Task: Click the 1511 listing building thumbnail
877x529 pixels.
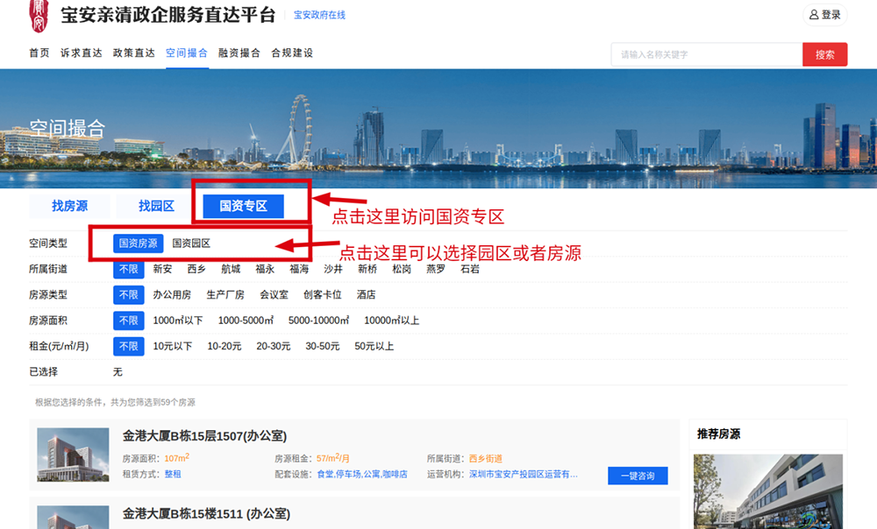Action: click(x=74, y=518)
